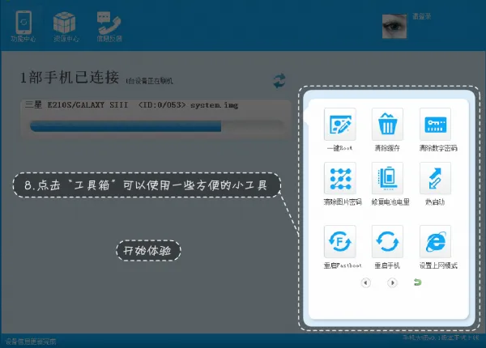
Task: Select the 一键Root tool icon
Action: (339, 124)
